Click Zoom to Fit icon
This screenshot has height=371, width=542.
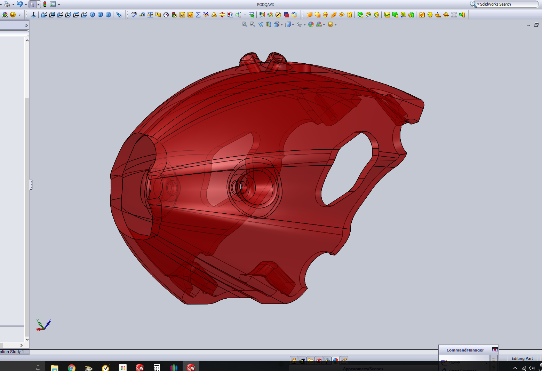(x=245, y=24)
